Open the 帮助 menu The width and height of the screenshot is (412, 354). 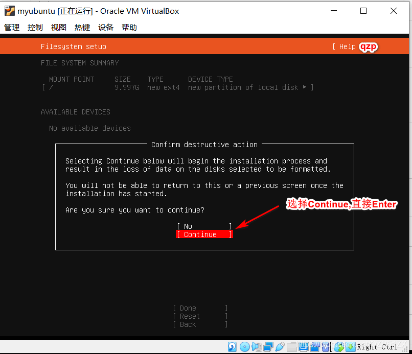pos(129,27)
